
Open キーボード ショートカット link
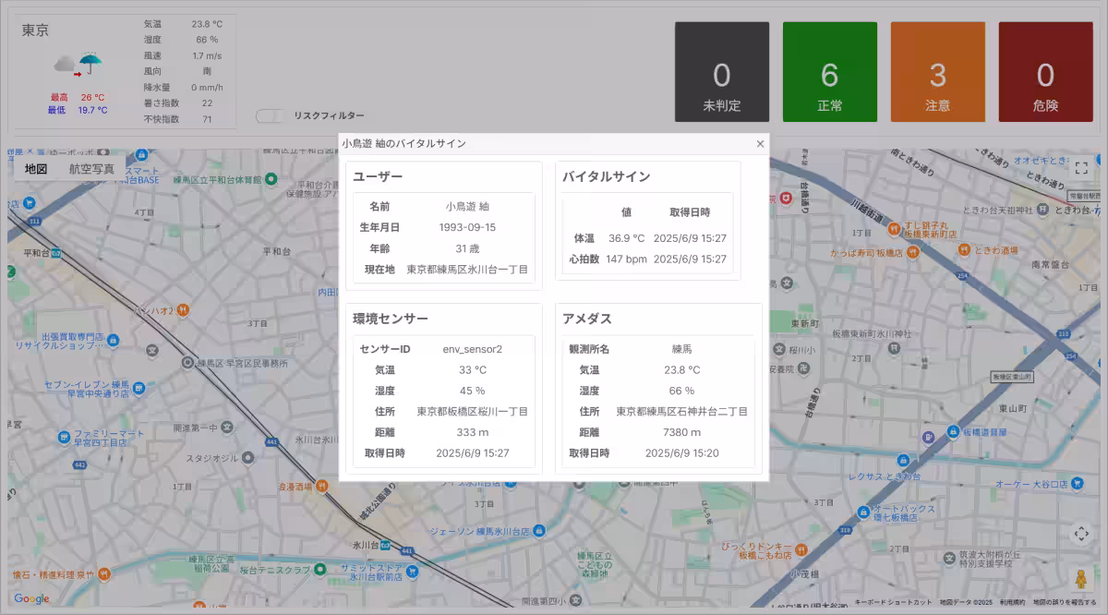(x=894, y=602)
